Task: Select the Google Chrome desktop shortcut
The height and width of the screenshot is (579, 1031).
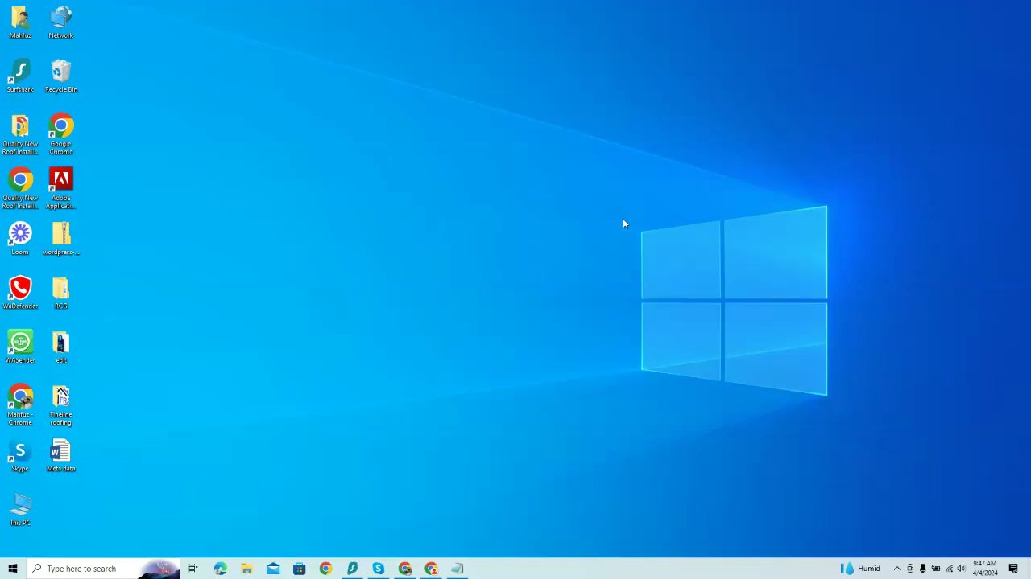Action: click(61, 134)
